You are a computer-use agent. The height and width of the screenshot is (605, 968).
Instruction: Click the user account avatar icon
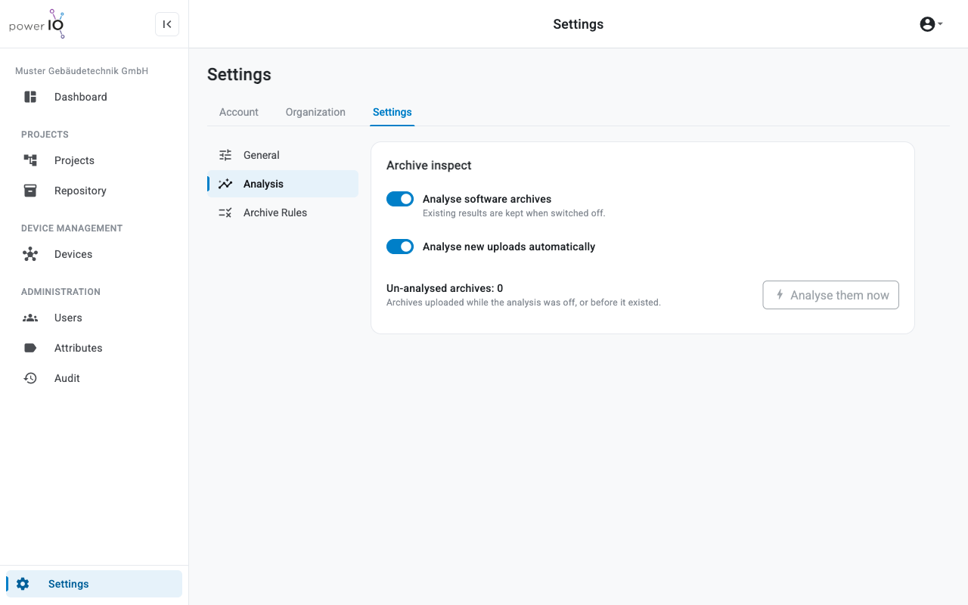927,24
